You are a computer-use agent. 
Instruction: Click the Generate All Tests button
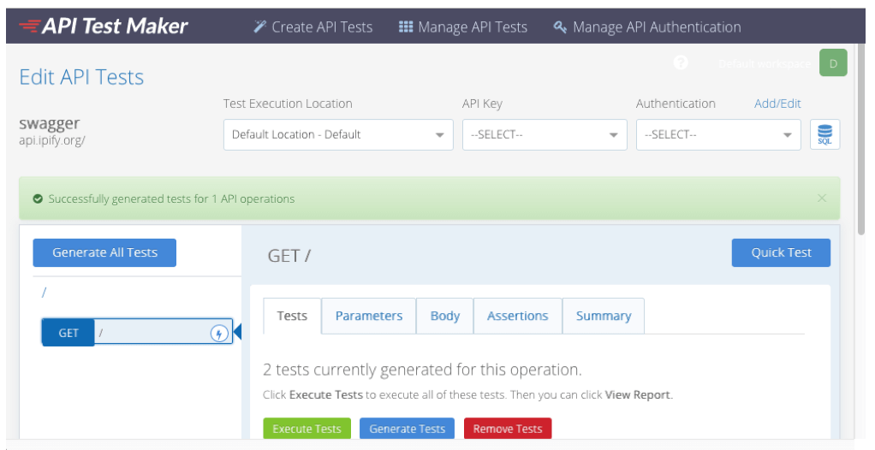(104, 252)
